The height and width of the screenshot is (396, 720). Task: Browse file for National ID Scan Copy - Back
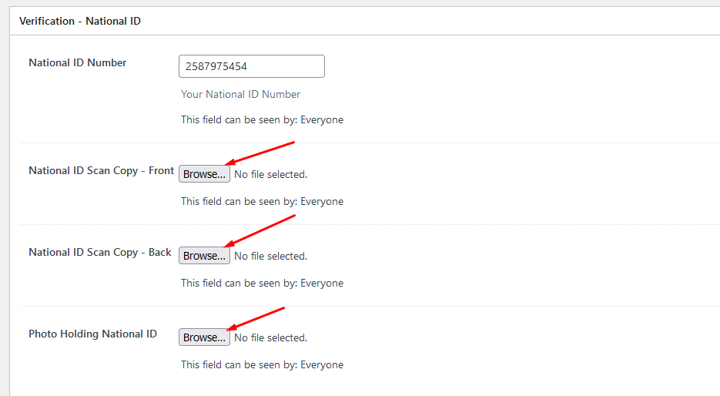[204, 256]
